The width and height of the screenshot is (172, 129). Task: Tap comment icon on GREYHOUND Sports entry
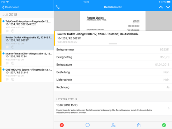(7, 79)
